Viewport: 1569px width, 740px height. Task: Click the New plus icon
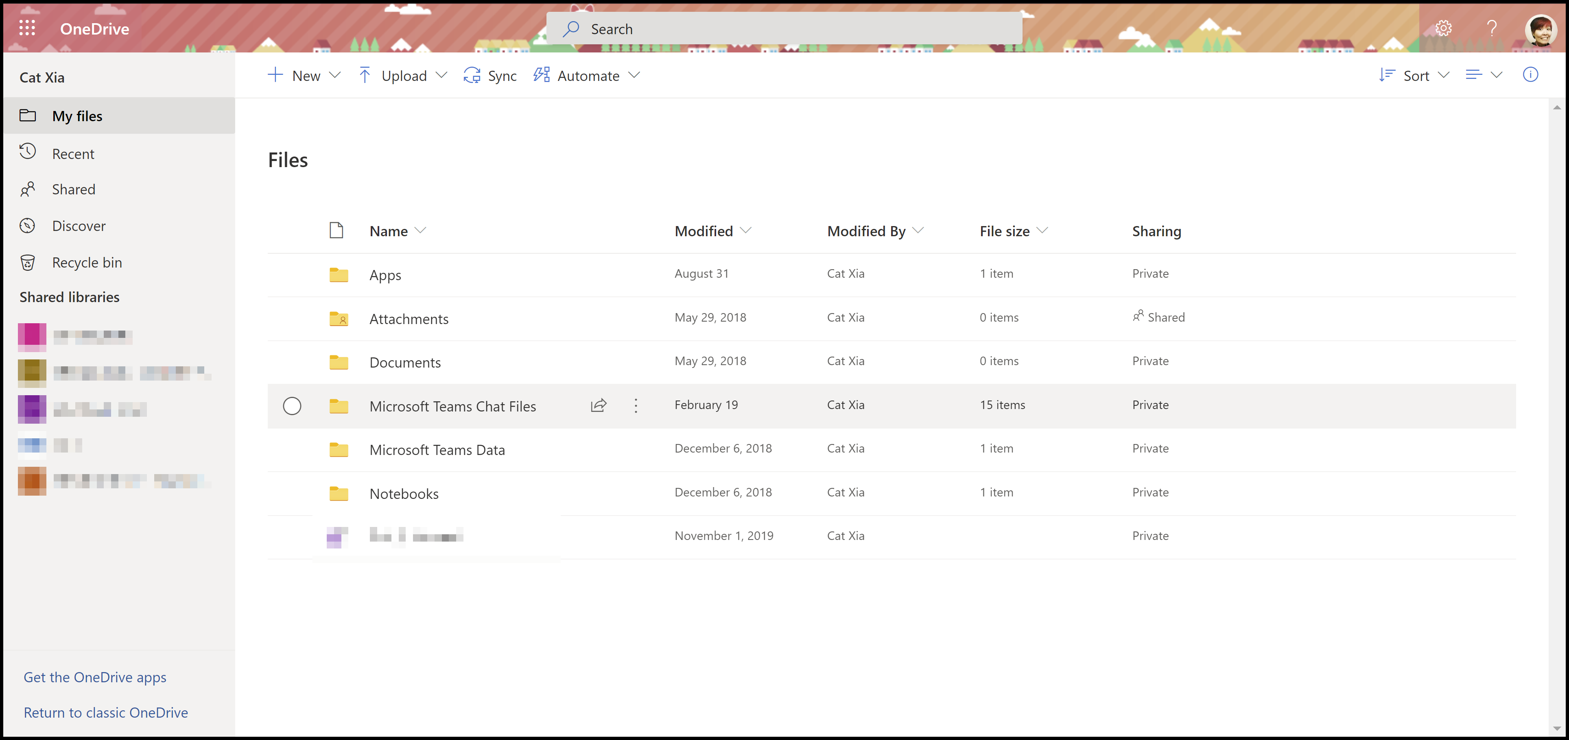pos(275,75)
